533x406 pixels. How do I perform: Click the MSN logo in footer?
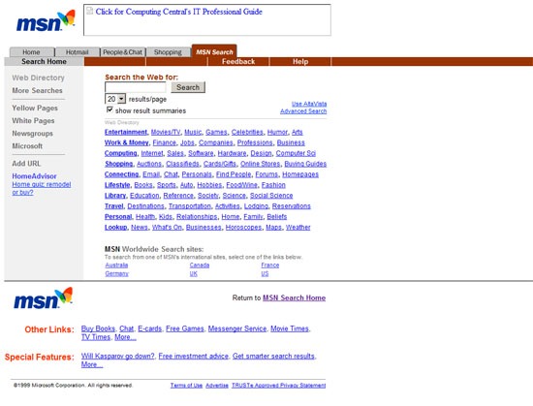[x=44, y=298]
